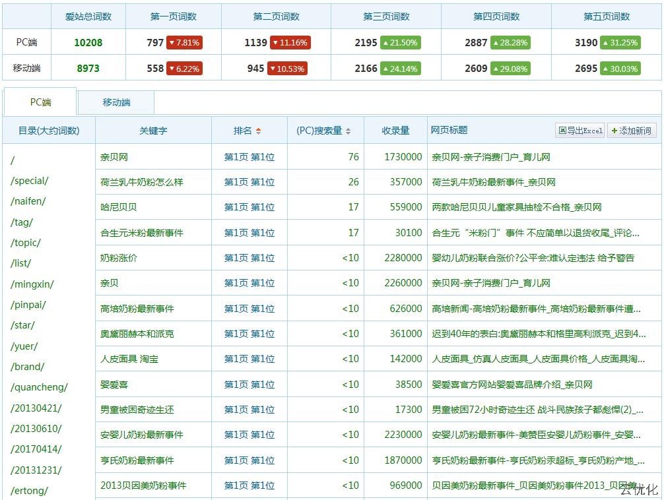Click the PC端 total count 10208
This screenshot has height=500, width=664.
point(88,42)
